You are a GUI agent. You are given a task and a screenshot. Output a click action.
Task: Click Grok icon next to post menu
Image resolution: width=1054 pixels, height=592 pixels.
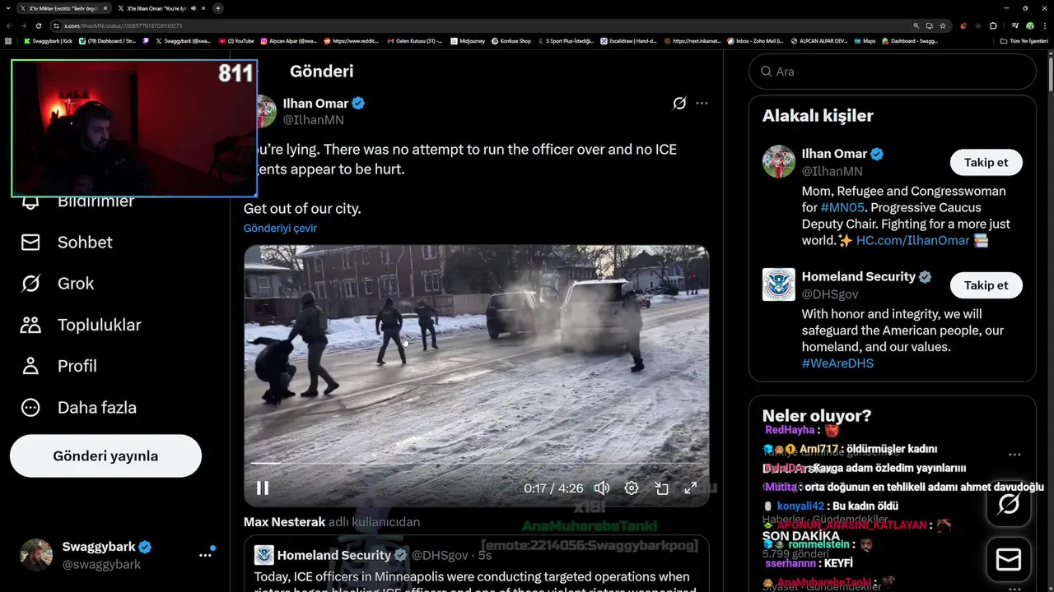pyautogui.click(x=679, y=104)
